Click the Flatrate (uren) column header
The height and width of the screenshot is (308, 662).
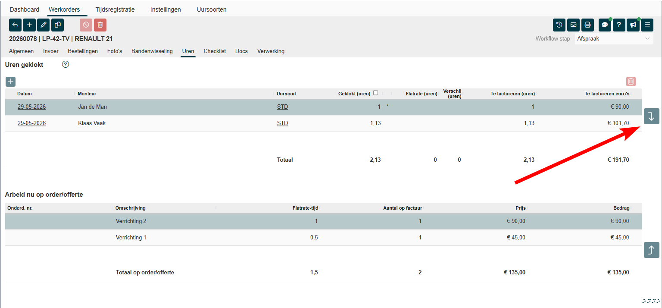click(x=422, y=94)
